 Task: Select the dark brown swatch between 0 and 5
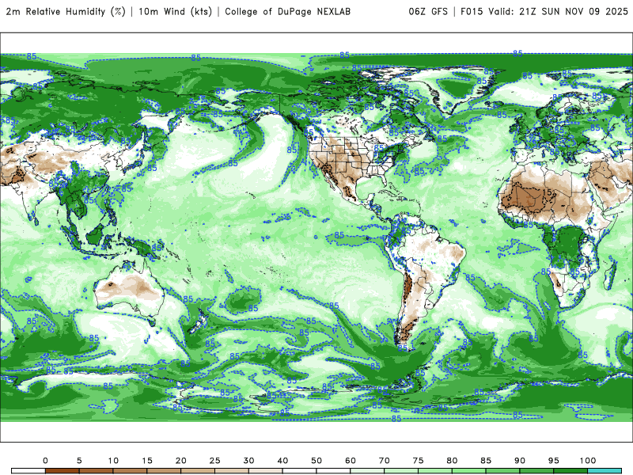tap(63, 471)
